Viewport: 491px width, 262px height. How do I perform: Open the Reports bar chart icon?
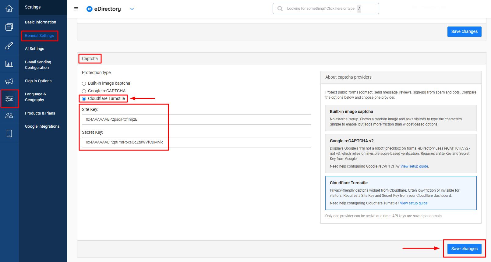[x=9, y=64]
